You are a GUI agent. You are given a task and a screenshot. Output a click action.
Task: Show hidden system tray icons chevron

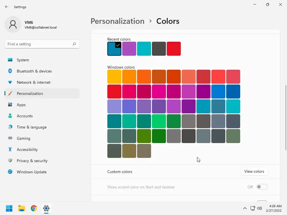[x=245, y=208]
